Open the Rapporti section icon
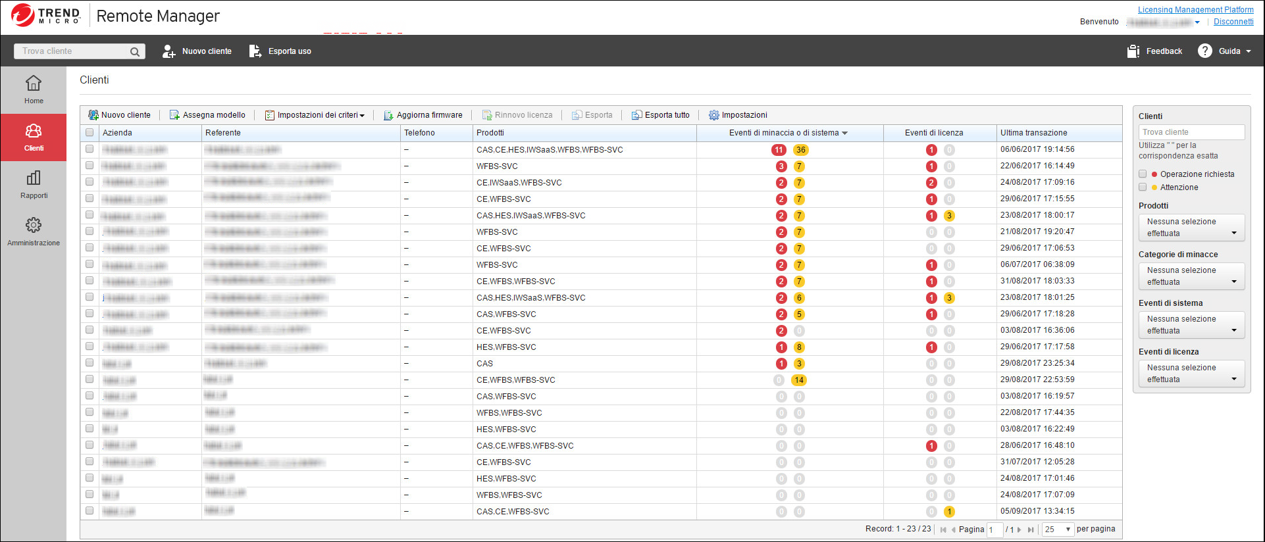This screenshot has width=1265, height=542. pos(34,178)
